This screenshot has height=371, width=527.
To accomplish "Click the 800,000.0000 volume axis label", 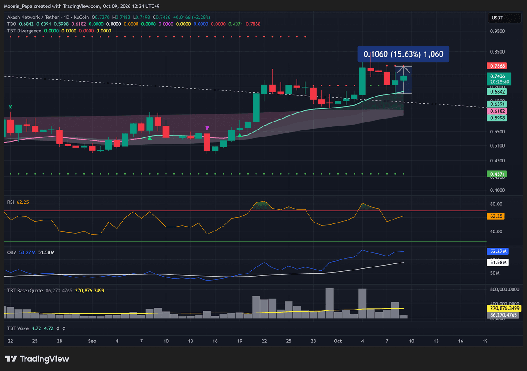I will click(x=505, y=289).
